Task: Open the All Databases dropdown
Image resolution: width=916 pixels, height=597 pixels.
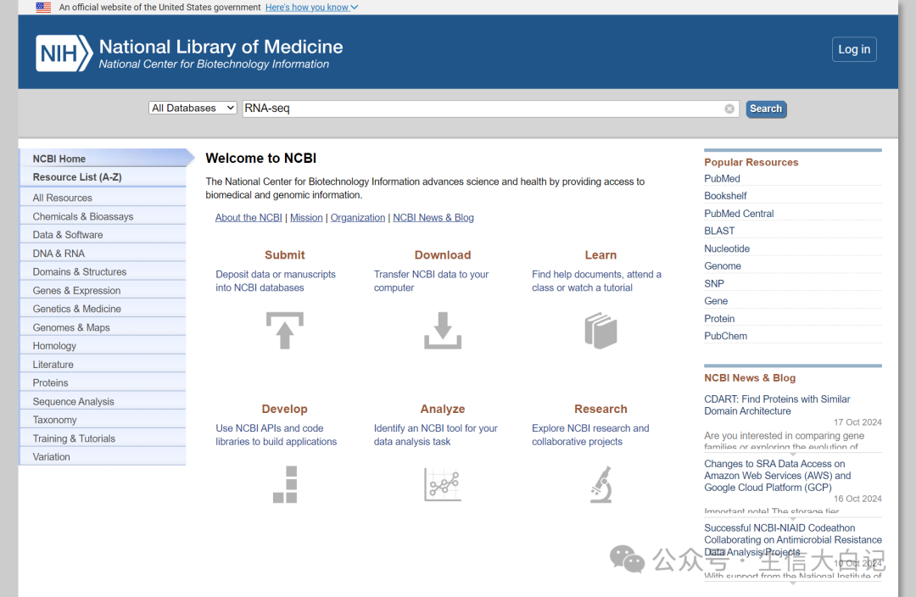Action: 193,108
